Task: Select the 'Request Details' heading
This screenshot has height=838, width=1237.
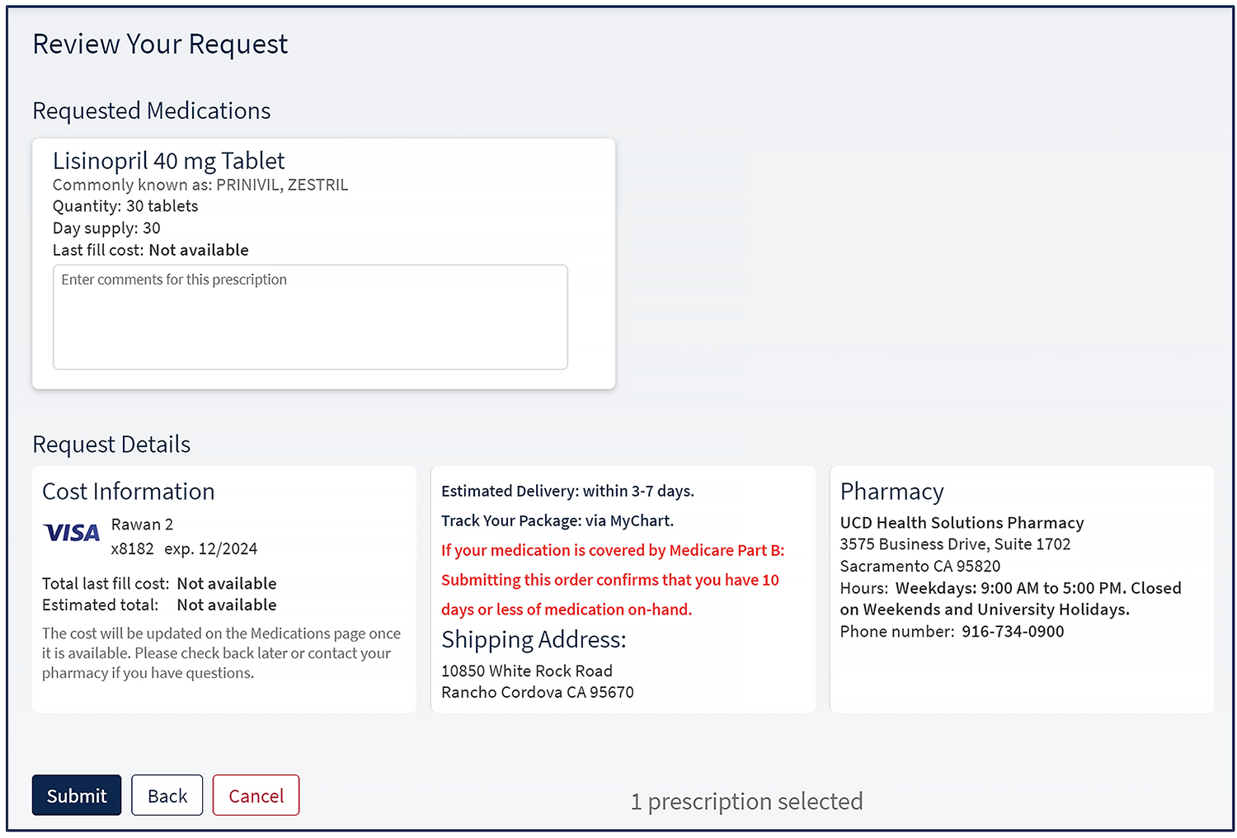Action: [x=111, y=445]
